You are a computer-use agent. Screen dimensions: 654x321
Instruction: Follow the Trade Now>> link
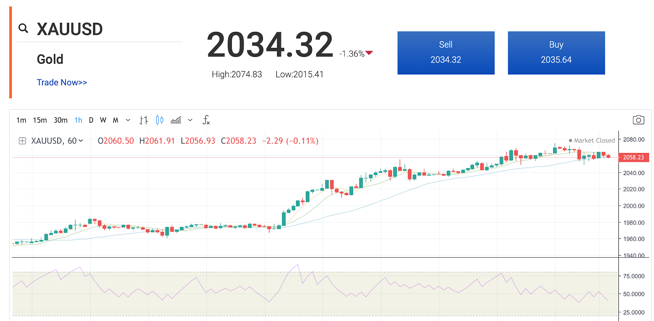(62, 83)
